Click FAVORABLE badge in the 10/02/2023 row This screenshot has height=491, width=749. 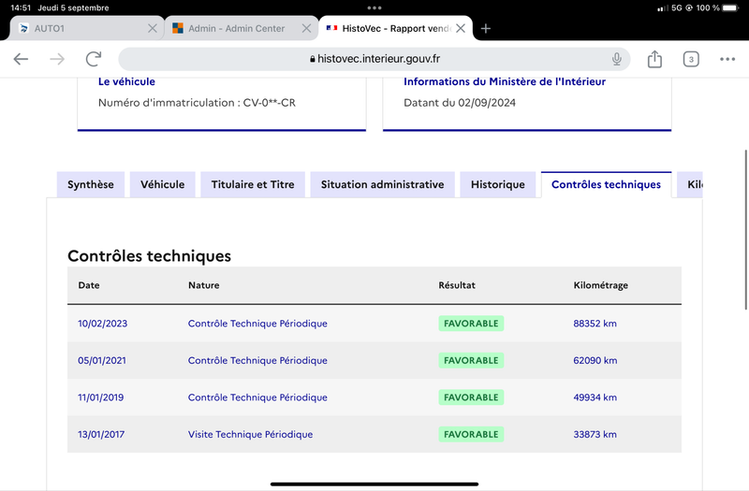click(471, 324)
